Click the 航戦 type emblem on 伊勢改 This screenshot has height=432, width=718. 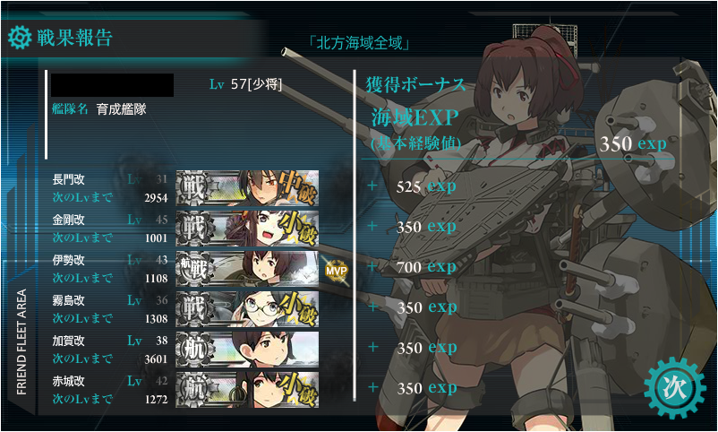(194, 269)
